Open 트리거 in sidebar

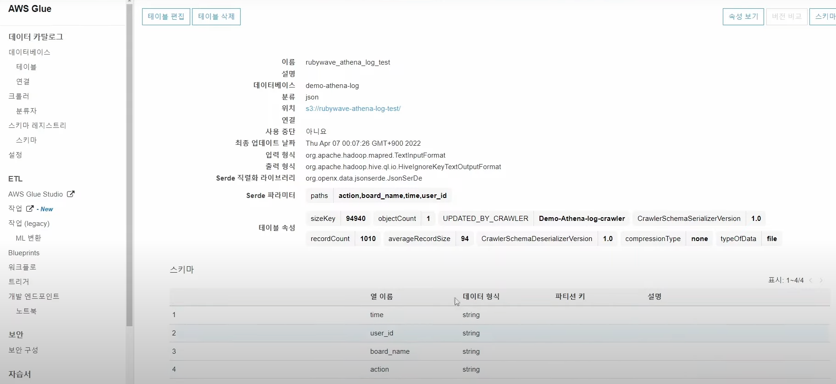coord(18,282)
